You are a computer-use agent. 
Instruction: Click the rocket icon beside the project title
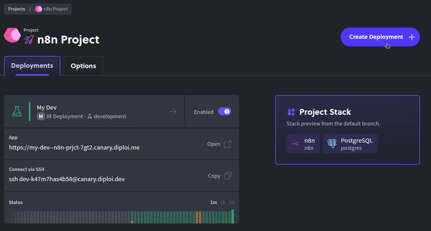pos(29,40)
